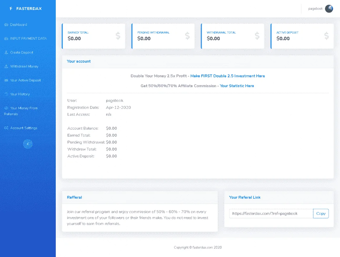Image resolution: width=340 pixels, height=257 pixels.
Task: Click the Your Active Deposit sidebar icon
Action: 6,80
